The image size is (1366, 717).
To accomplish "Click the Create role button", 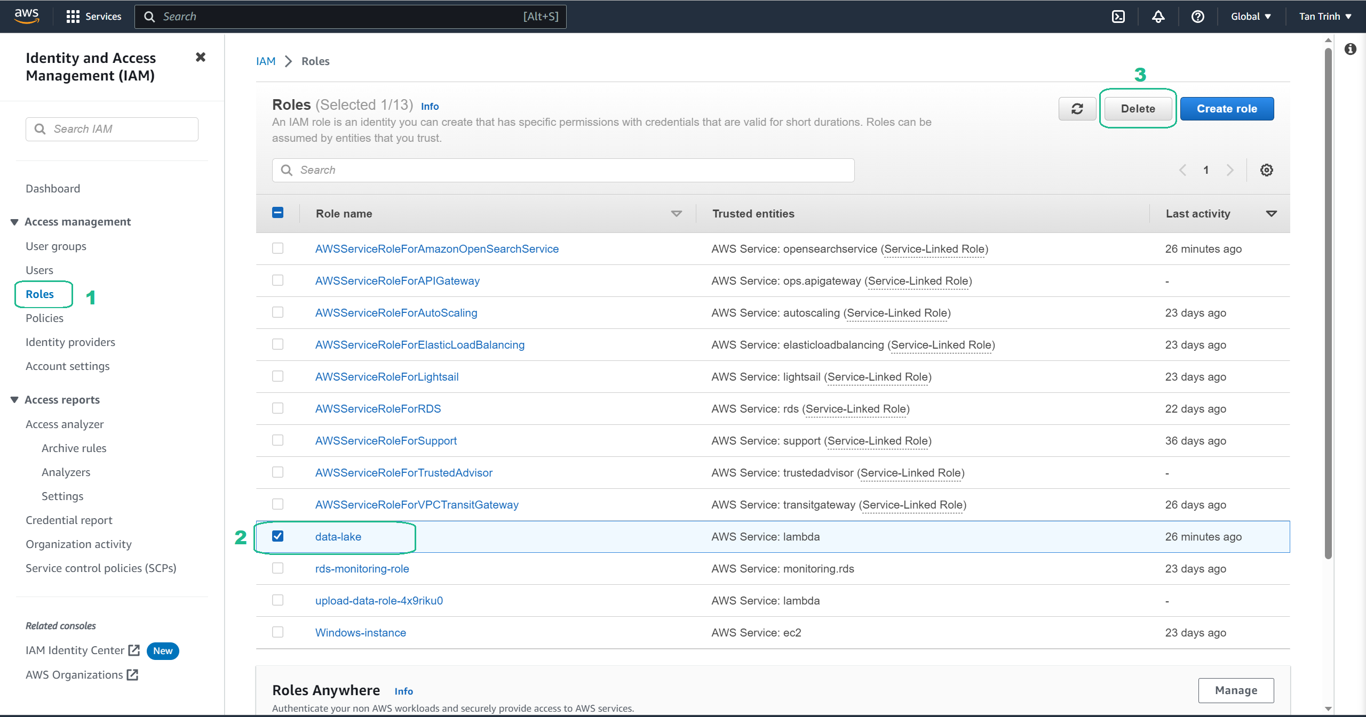I will [x=1227, y=109].
